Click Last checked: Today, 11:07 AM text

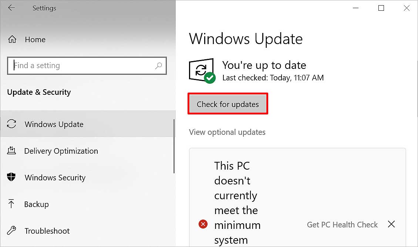[x=273, y=78]
